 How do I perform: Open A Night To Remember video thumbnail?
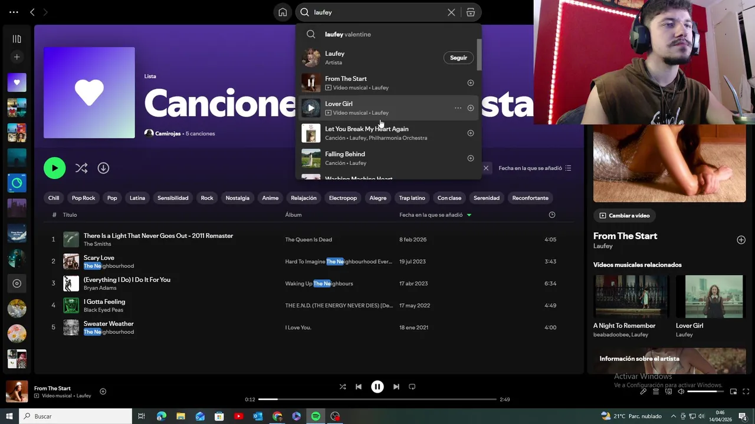point(631,297)
